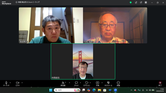Click the red end meeting button

pyautogui.click(x=160, y=84)
